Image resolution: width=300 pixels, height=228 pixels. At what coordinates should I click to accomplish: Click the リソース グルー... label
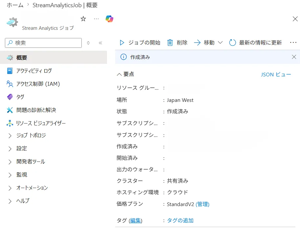pyautogui.click(x=138, y=88)
